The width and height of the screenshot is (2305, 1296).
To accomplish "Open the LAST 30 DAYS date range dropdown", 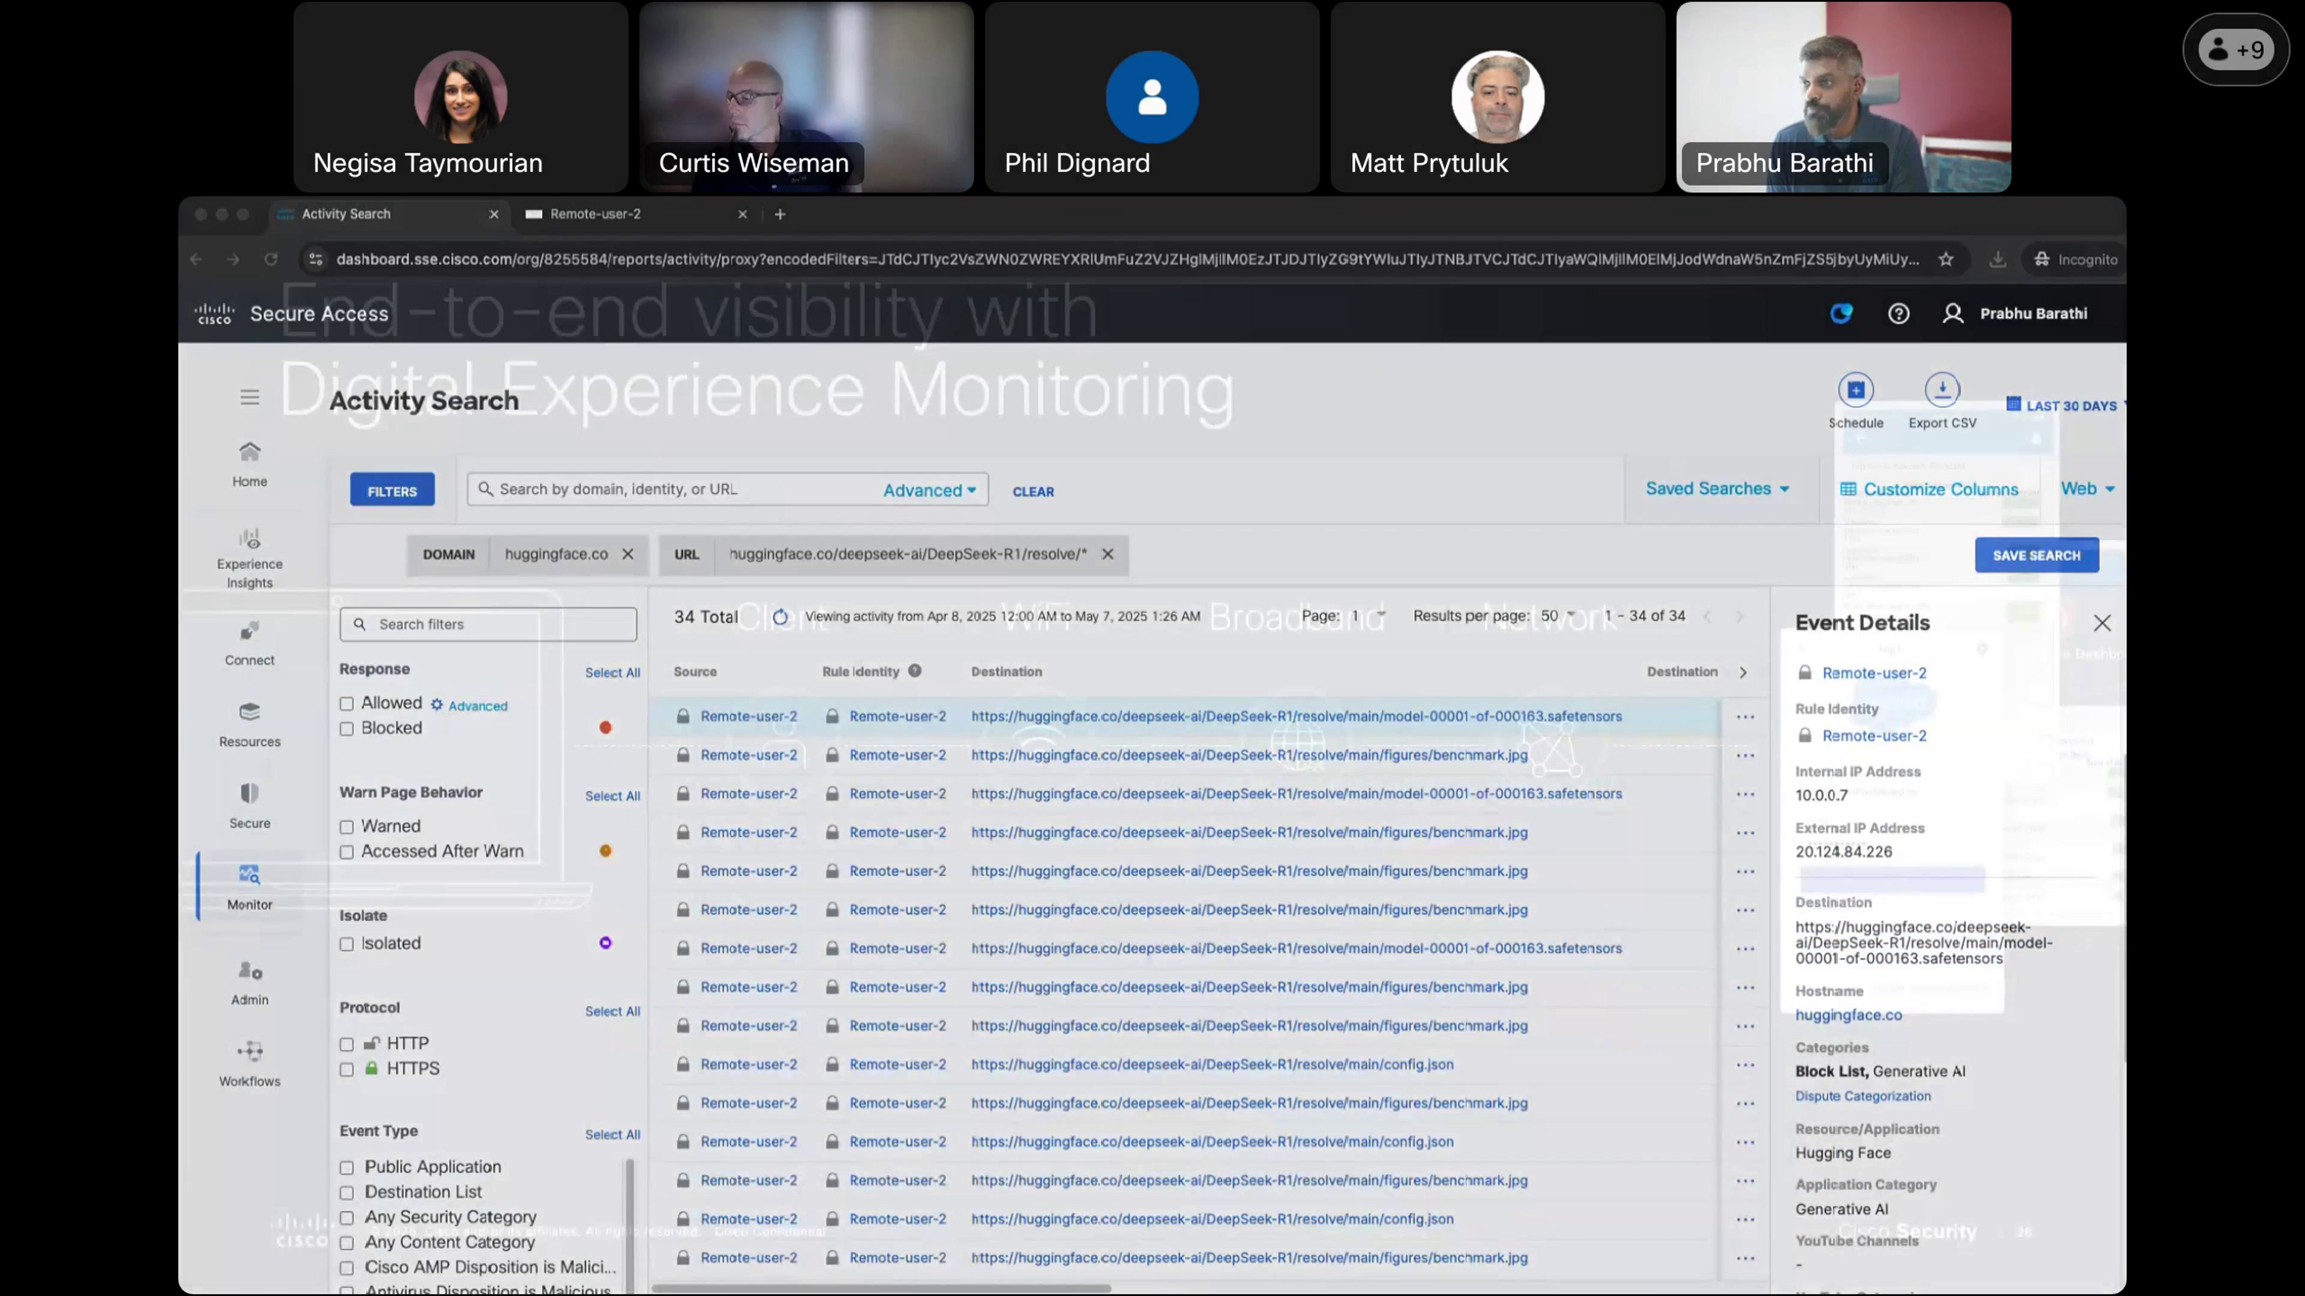I will tap(2065, 405).
